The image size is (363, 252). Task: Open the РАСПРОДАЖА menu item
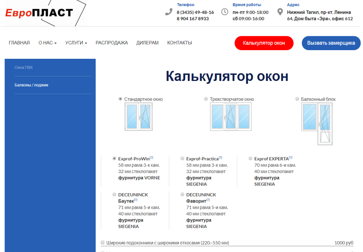pyautogui.click(x=112, y=43)
